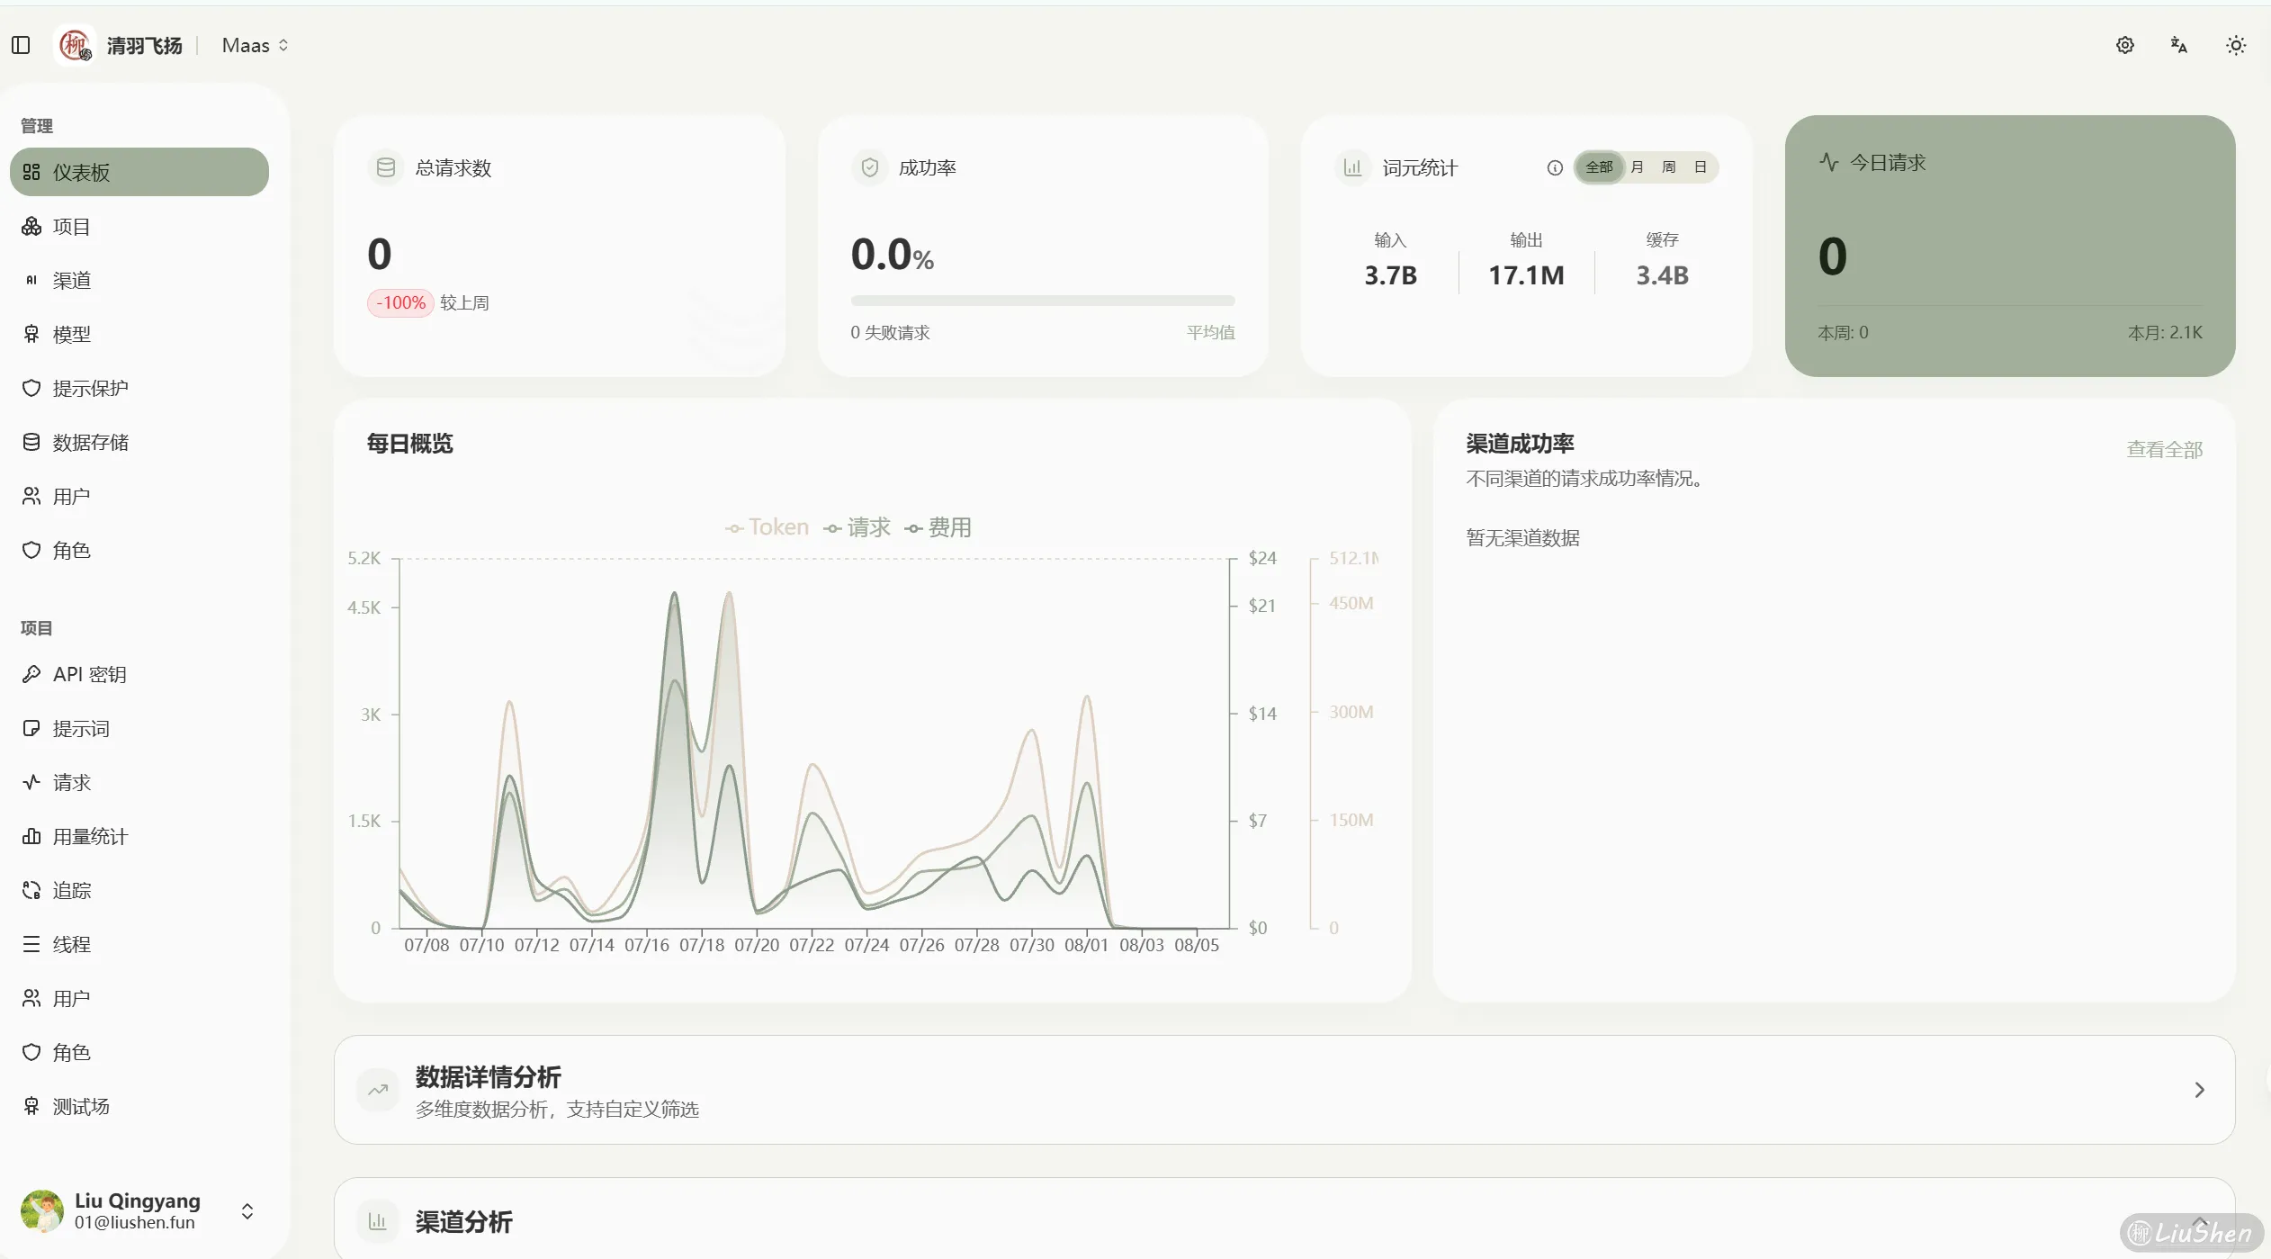Image resolution: width=2271 pixels, height=1259 pixels.
Task: Open the language translation icon
Action: point(2179,45)
